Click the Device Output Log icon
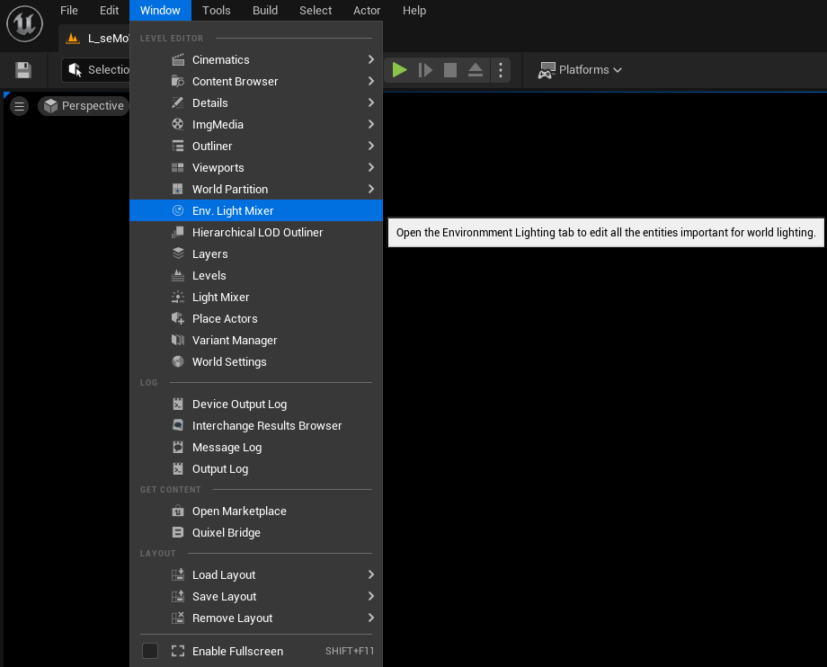Screen dimensions: 827x667 pos(178,405)
